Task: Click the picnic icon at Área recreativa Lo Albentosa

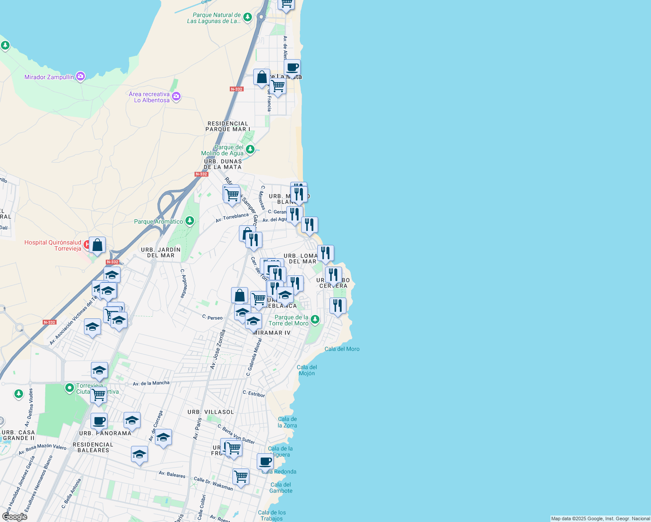Action: click(176, 97)
